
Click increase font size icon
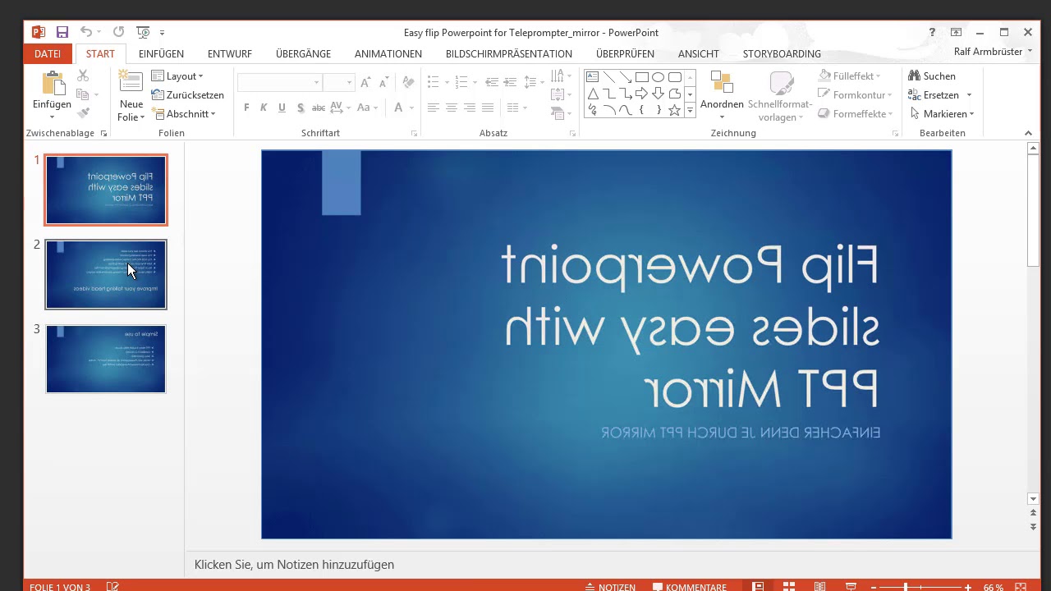point(365,82)
